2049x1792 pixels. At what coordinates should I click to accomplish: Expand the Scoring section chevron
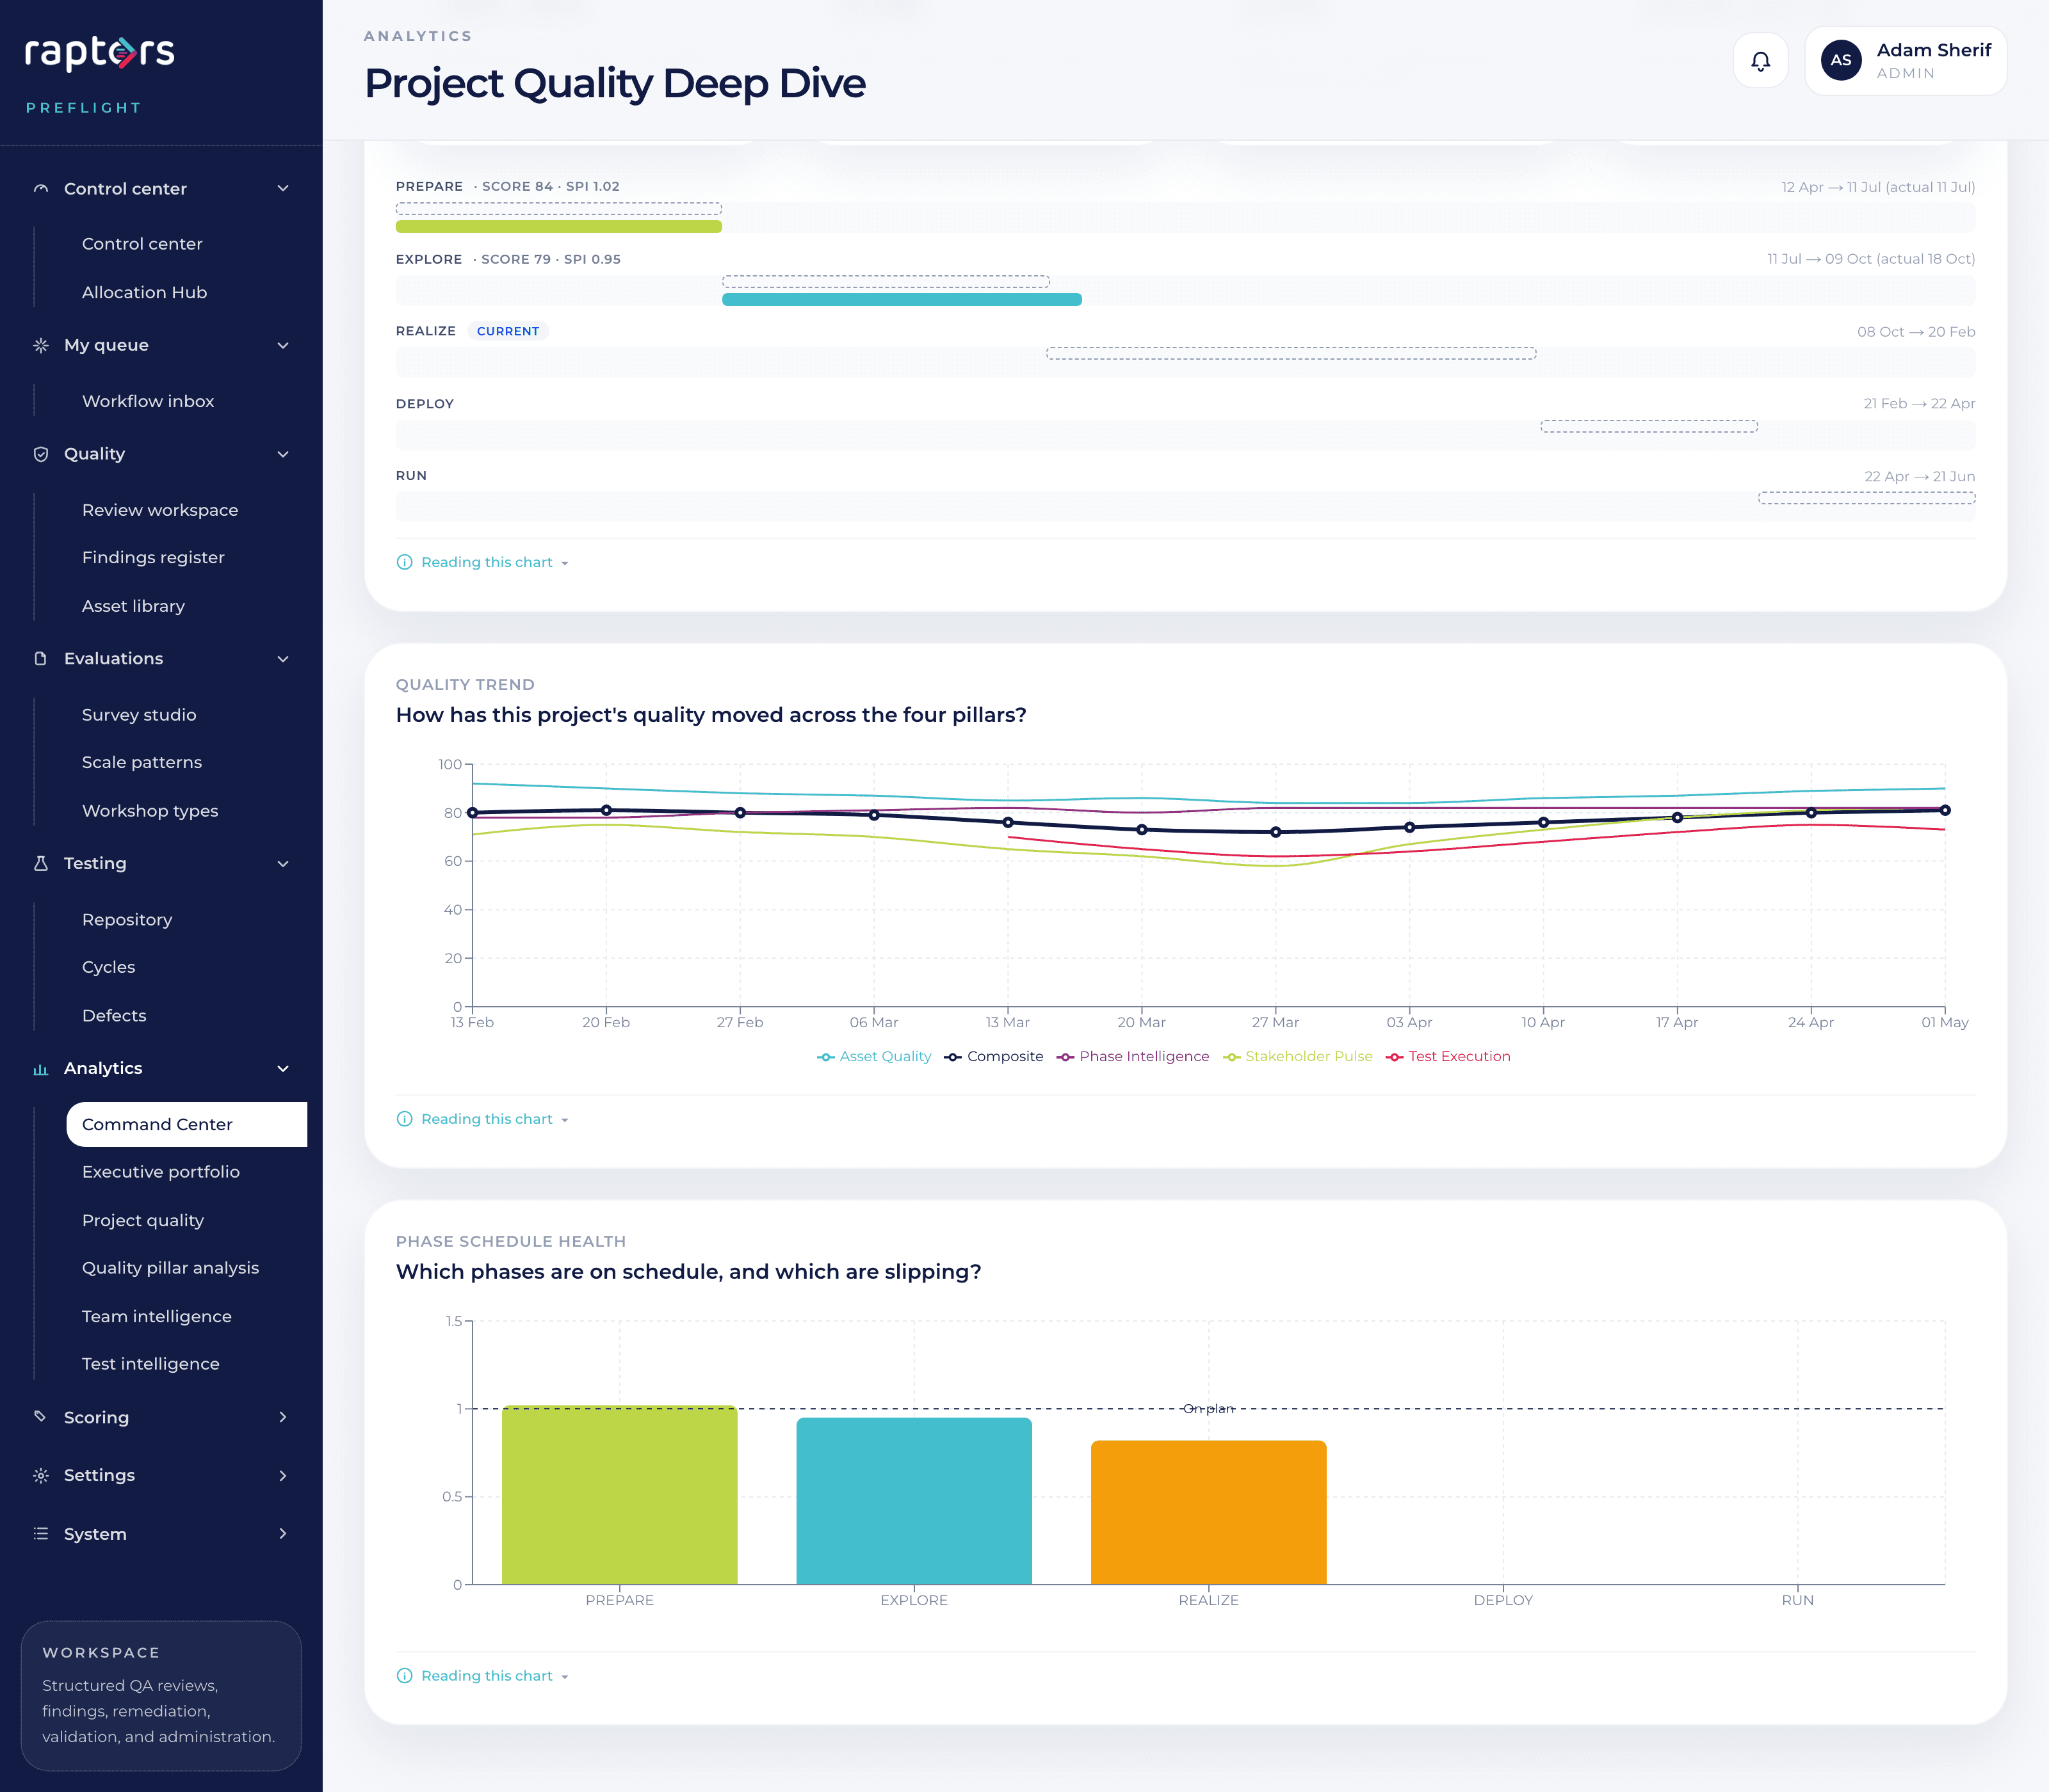tap(283, 1417)
